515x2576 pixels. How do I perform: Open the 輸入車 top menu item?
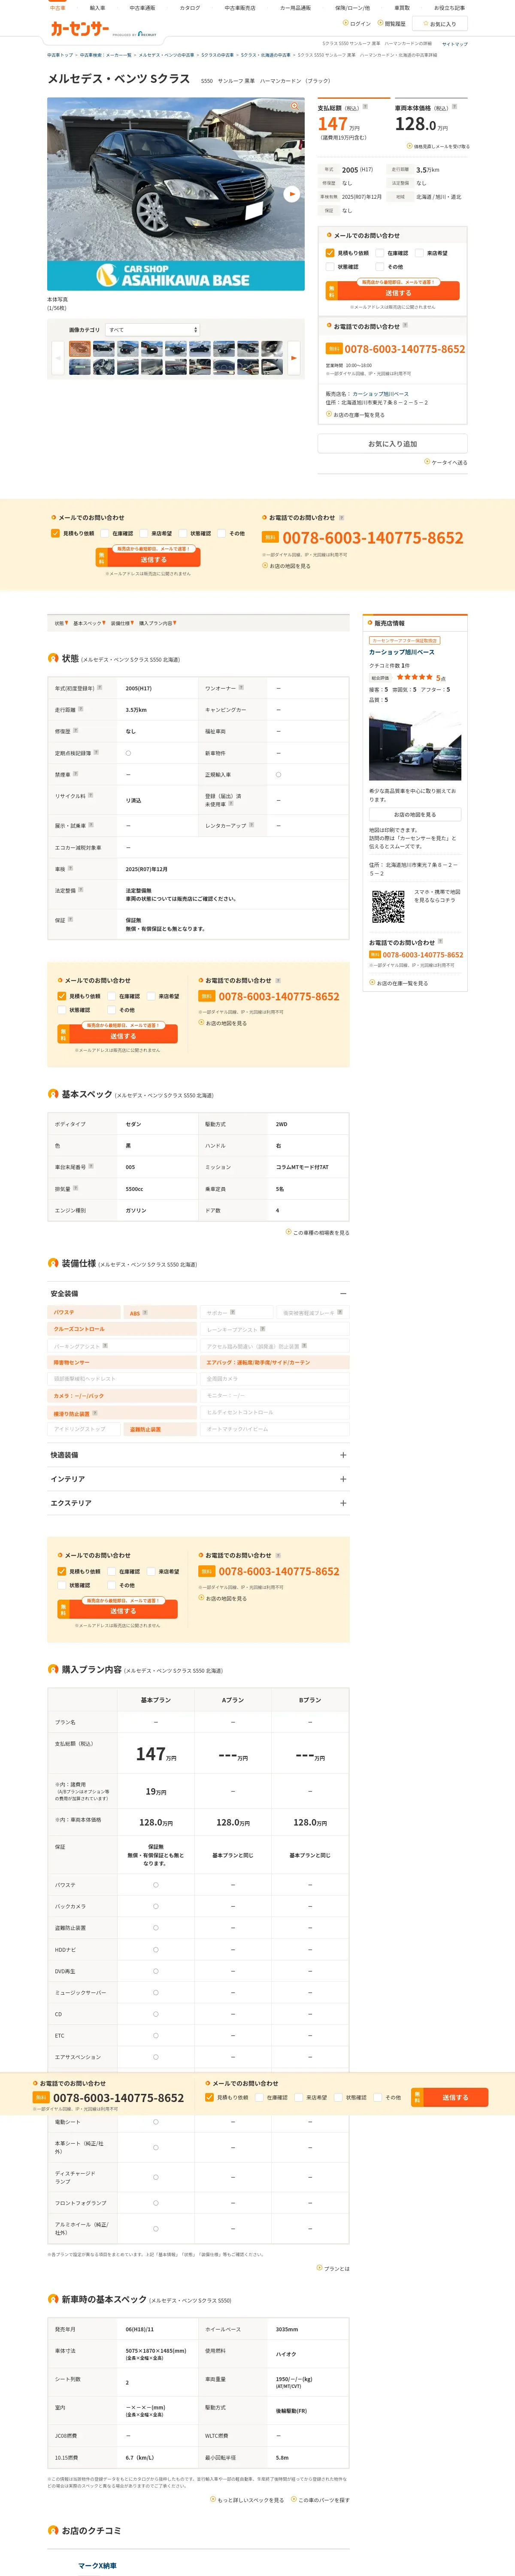pos(97,8)
